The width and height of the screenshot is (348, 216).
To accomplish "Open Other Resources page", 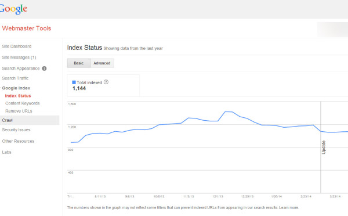I will (x=18, y=141).
